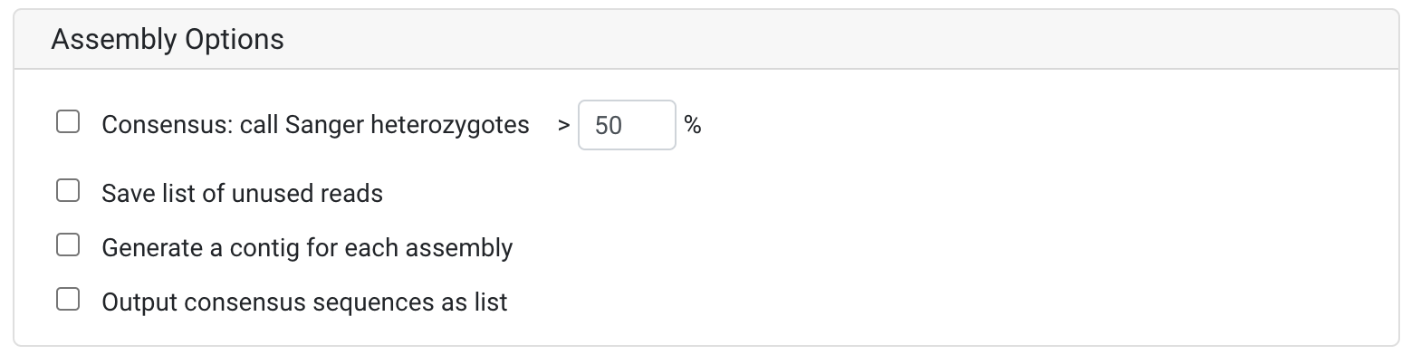Click the gray Assembly Options header bar
The height and width of the screenshot is (355, 1411).
[x=705, y=40]
